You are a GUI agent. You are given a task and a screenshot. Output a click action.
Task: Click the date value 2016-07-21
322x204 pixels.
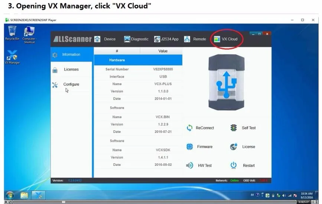click(163, 132)
